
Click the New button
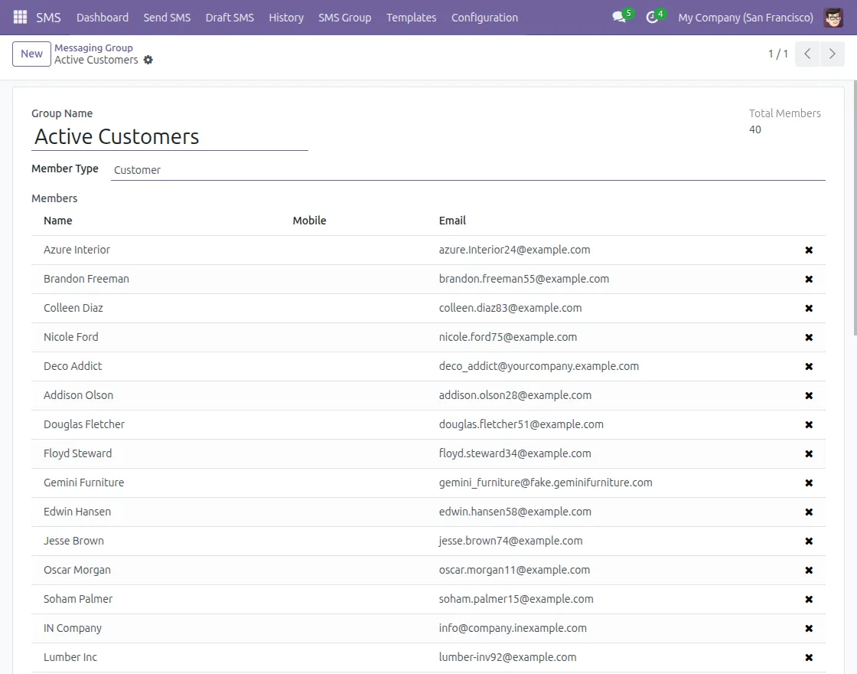[31, 54]
